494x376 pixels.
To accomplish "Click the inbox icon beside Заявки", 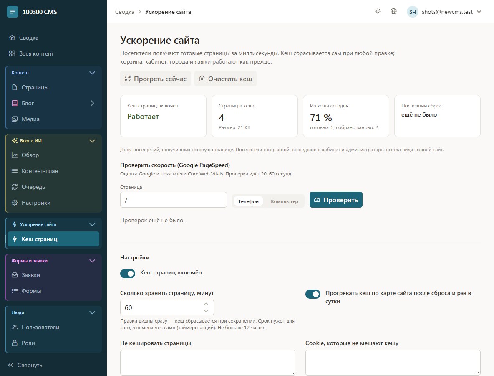I will point(15,275).
